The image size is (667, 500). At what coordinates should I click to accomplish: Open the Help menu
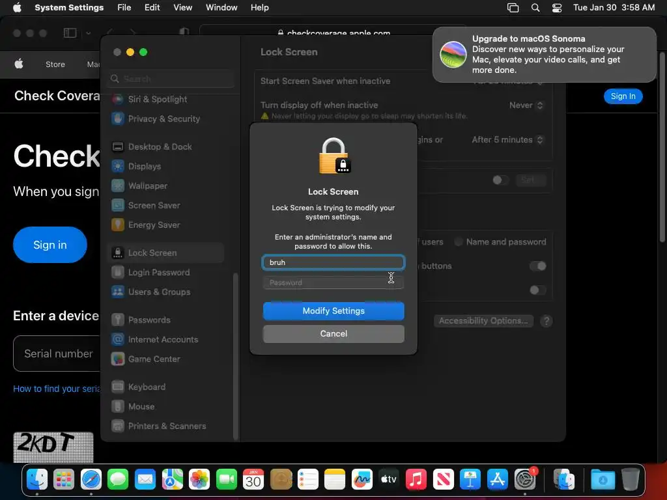point(259,8)
